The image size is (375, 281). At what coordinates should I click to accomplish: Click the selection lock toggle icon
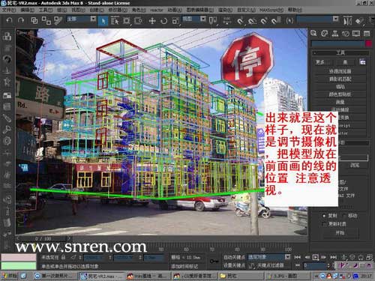63,257
